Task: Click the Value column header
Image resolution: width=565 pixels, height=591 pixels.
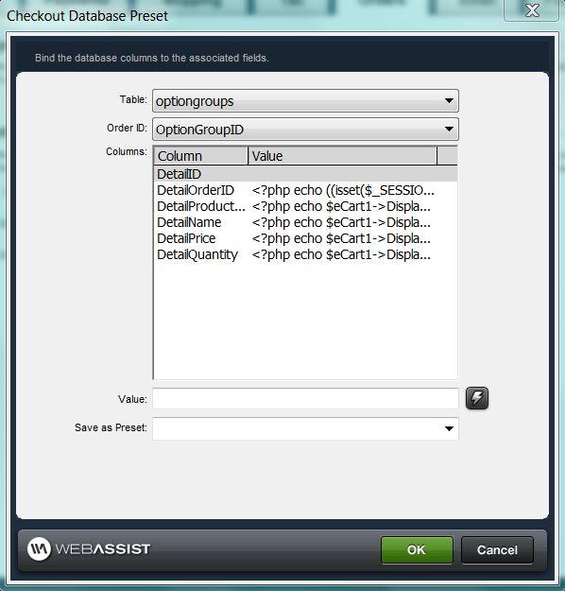Action: [342, 156]
